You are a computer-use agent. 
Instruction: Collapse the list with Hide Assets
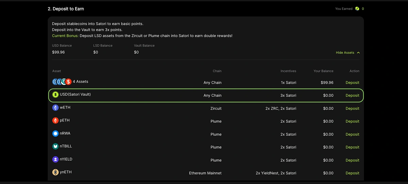pos(345,53)
